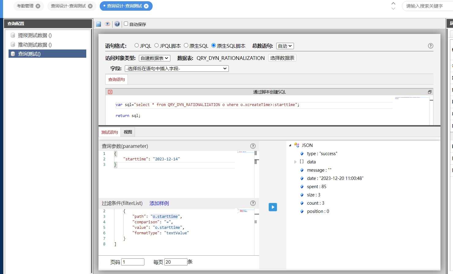Click help icon beside filterList header
Viewport: 453px width, 274px height.
point(253,203)
